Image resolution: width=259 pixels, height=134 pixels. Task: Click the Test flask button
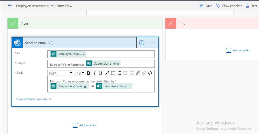pos(252,6)
